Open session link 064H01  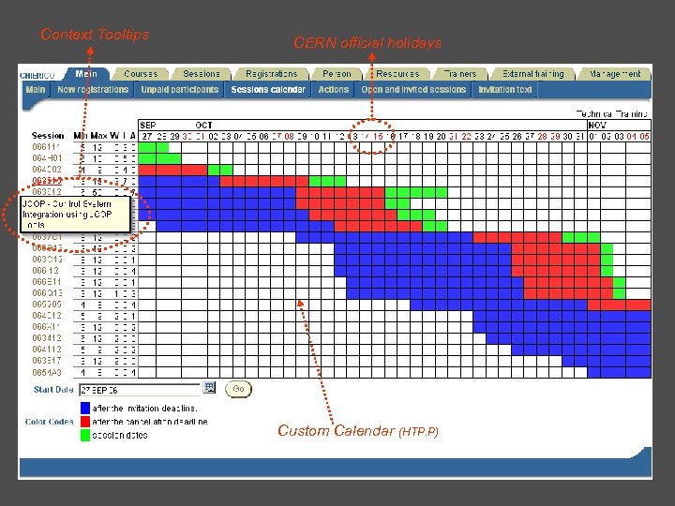[47, 158]
